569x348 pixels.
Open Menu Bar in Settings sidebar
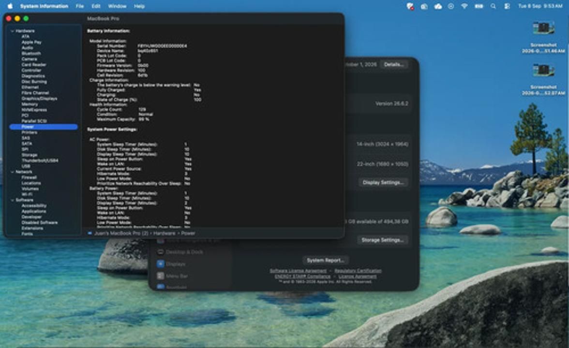pos(172,276)
